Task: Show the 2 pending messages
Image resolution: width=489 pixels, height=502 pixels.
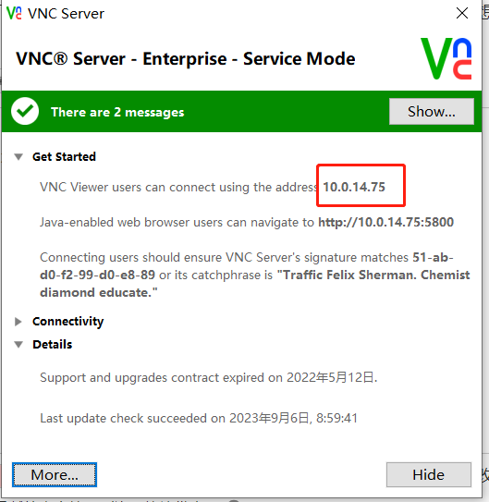Action: coord(432,112)
